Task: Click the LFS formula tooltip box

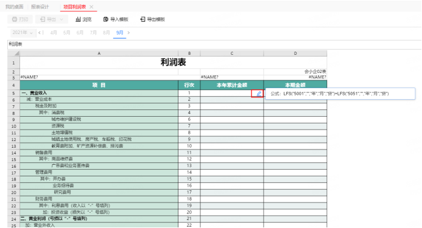Action: point(340,94)
